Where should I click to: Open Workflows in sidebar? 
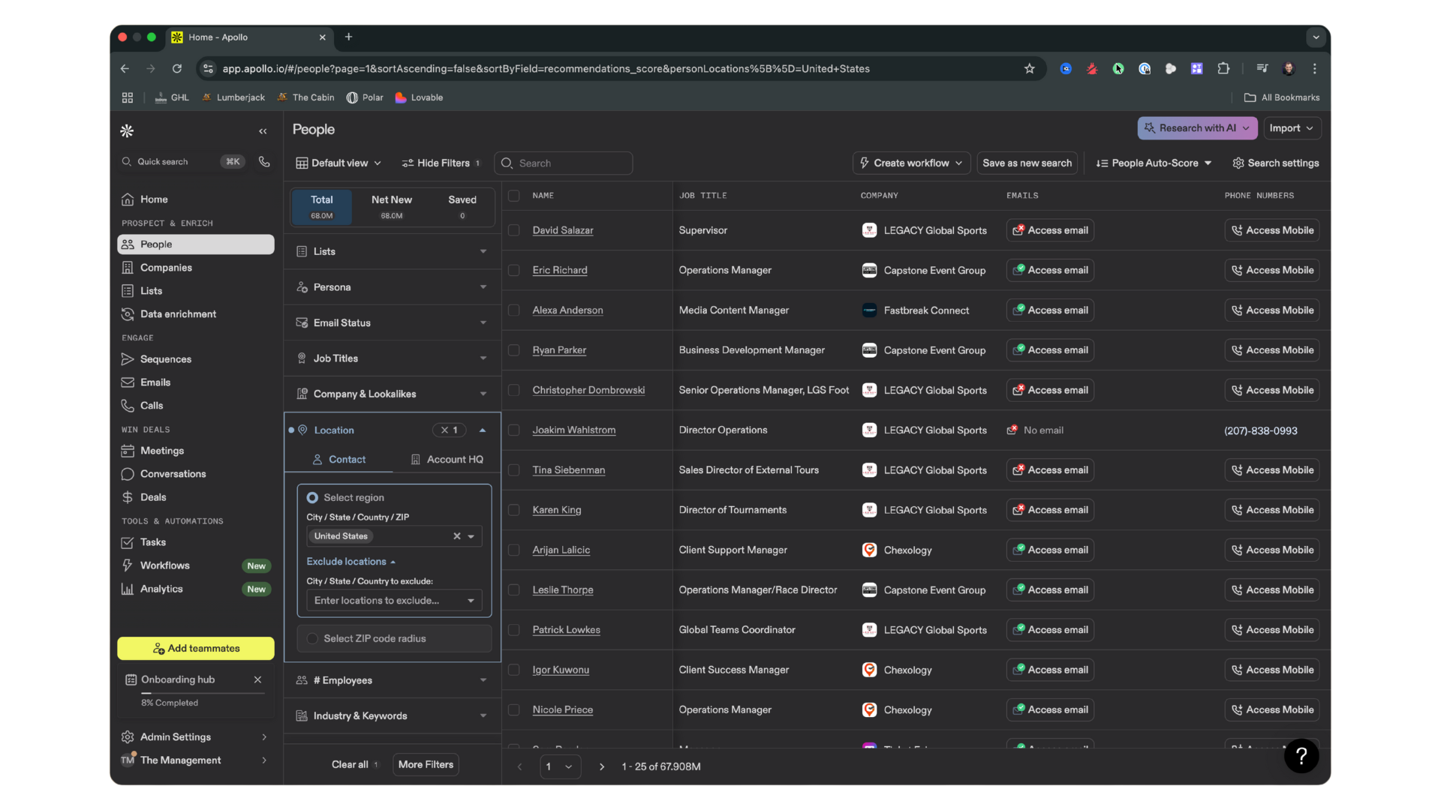[x=196, y=565]
